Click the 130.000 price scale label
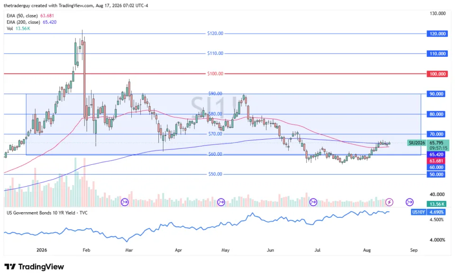The image size is (455, 278). tap(437, 13)
